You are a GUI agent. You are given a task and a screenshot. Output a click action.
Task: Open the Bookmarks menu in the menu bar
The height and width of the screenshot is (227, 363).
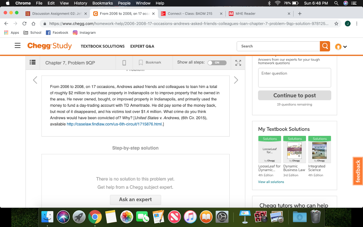pos(102,3)
